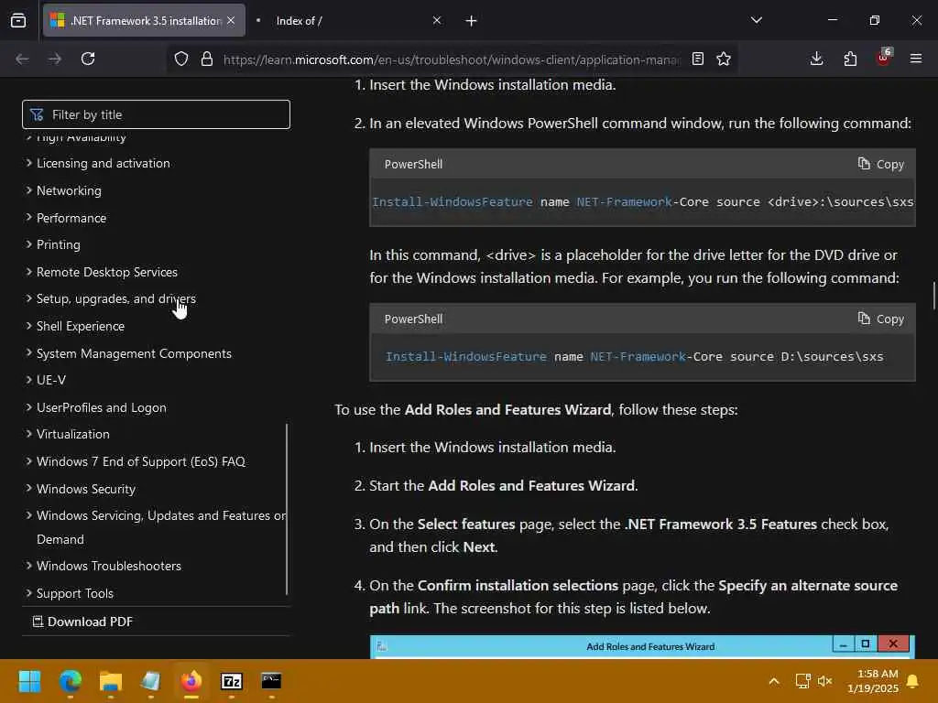The image size is (938, 703).
Task: Open 7-Zip from the taskbar
Action: coord(232,681)
